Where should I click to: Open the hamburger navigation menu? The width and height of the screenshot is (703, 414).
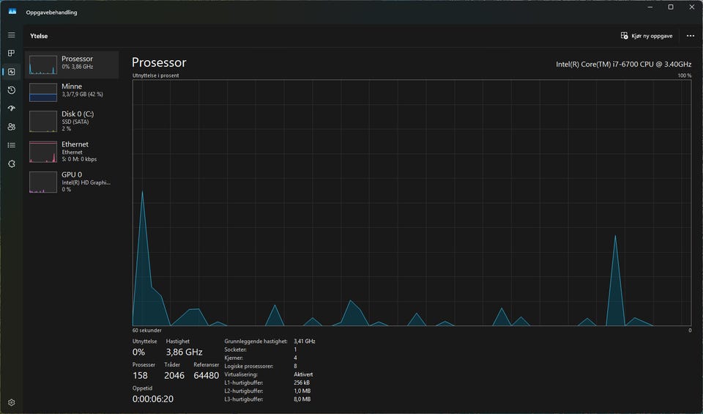coord(11,35)
